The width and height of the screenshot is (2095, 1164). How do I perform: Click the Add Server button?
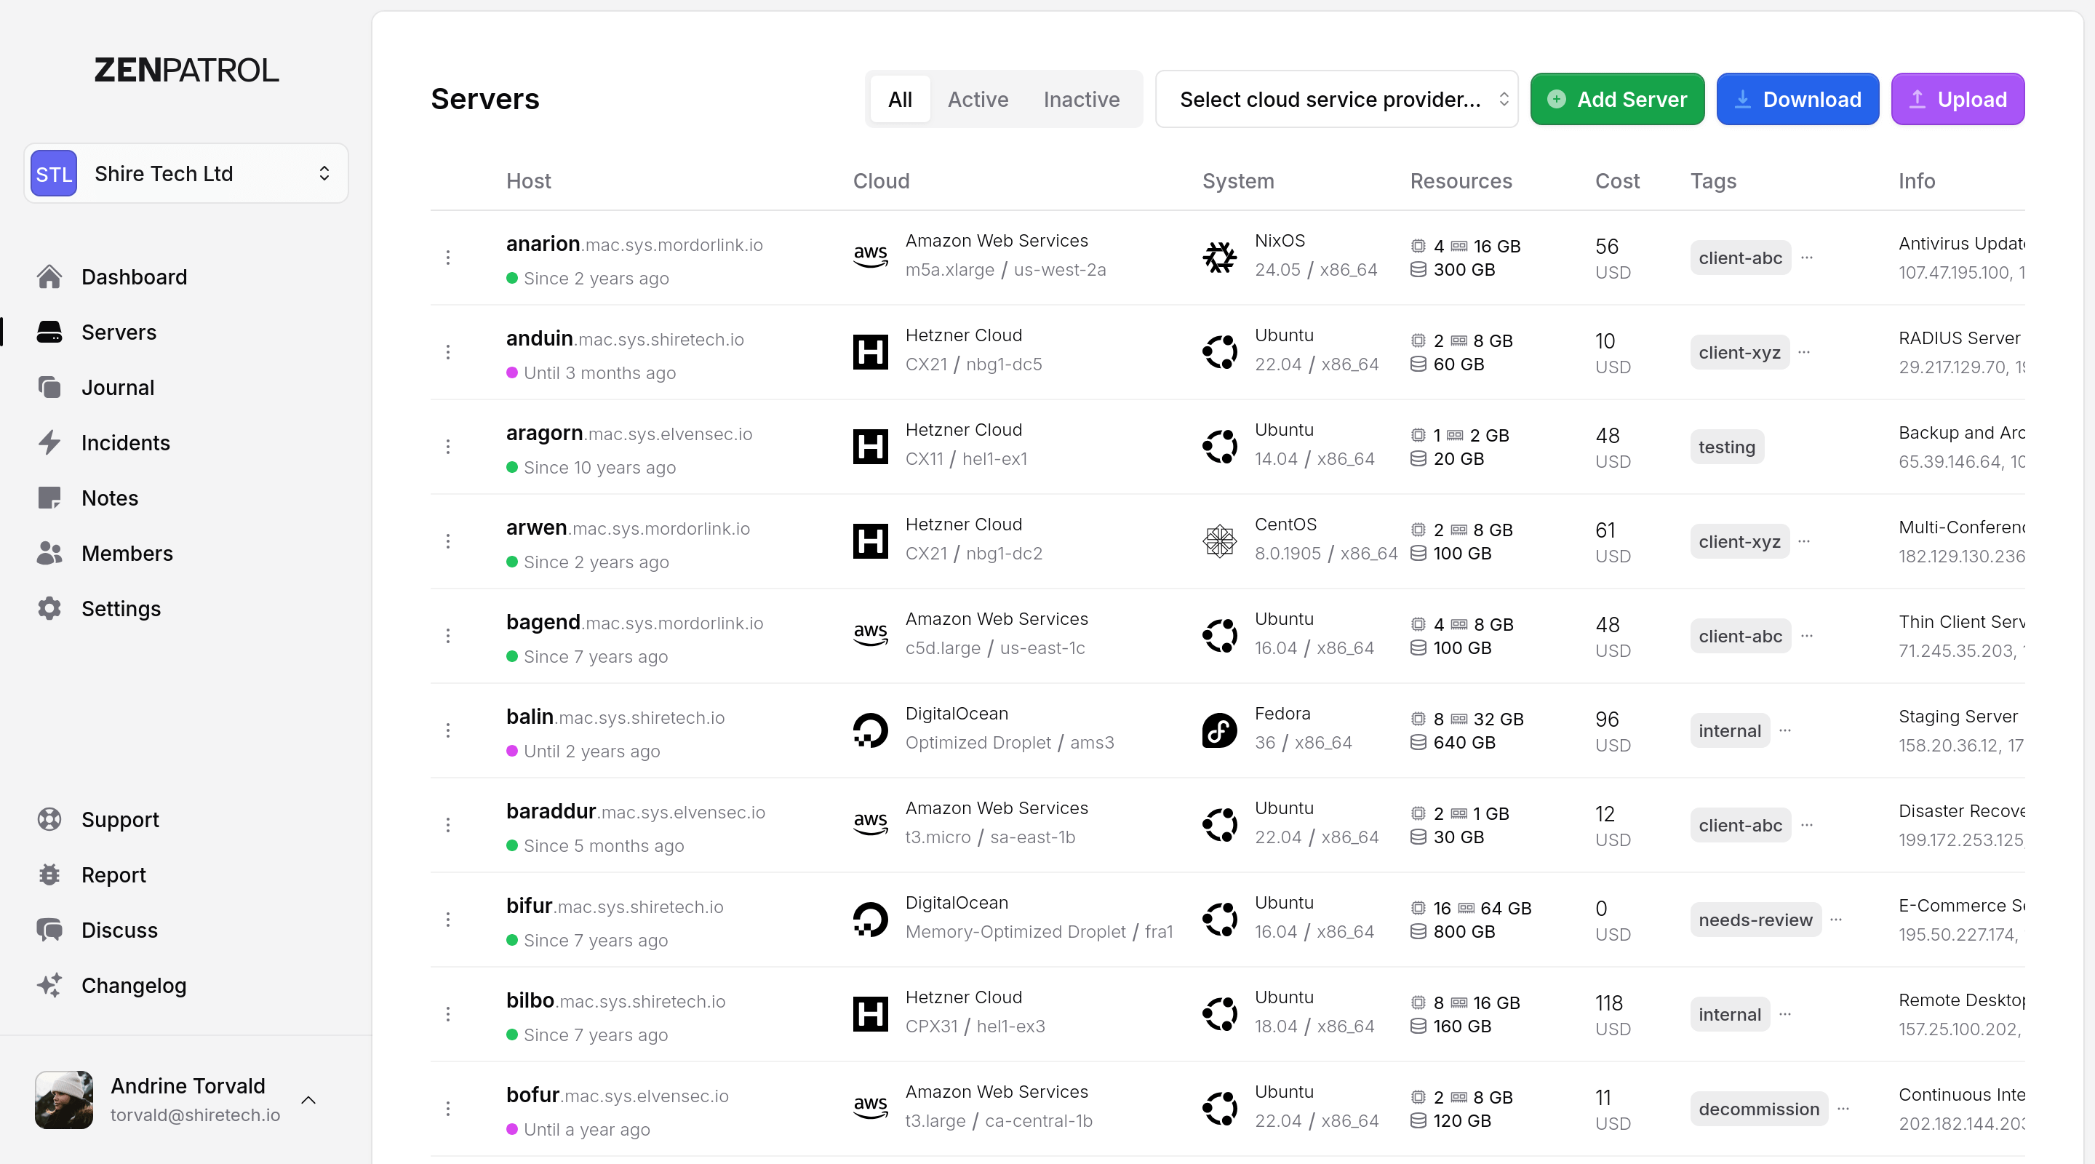[1617, 99]
